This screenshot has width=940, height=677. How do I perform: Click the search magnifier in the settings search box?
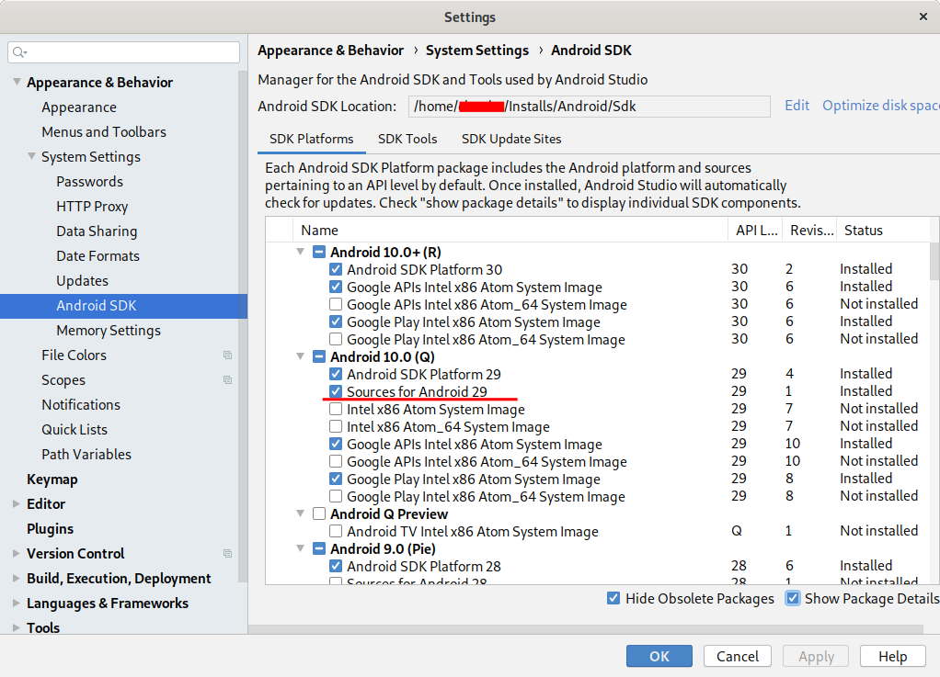pos(18,53)
